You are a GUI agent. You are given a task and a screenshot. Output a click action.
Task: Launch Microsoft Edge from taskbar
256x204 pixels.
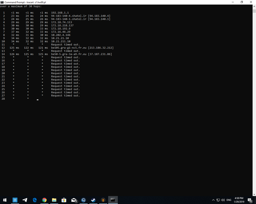(35, 200)
